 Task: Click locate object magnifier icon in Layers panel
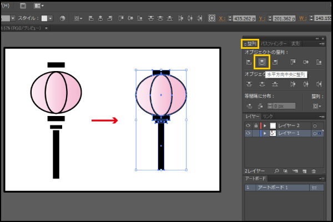click(x=276, y=171)
